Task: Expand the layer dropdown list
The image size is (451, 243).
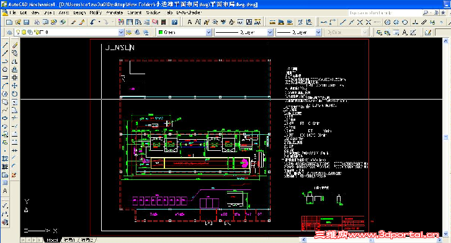Action: (121, 32)
